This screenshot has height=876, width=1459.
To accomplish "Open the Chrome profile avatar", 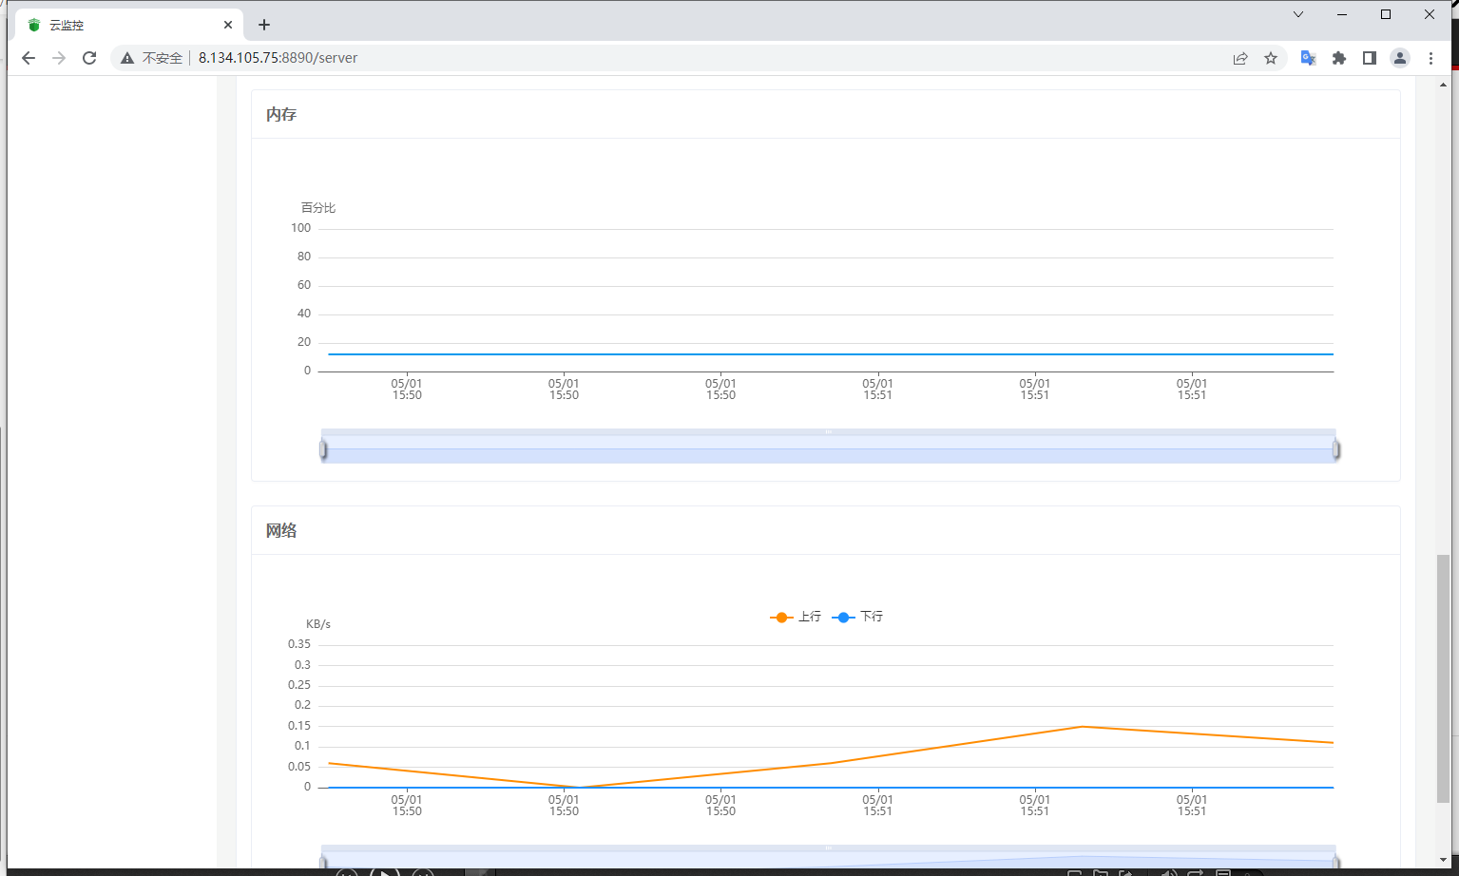I will 1400,58.
